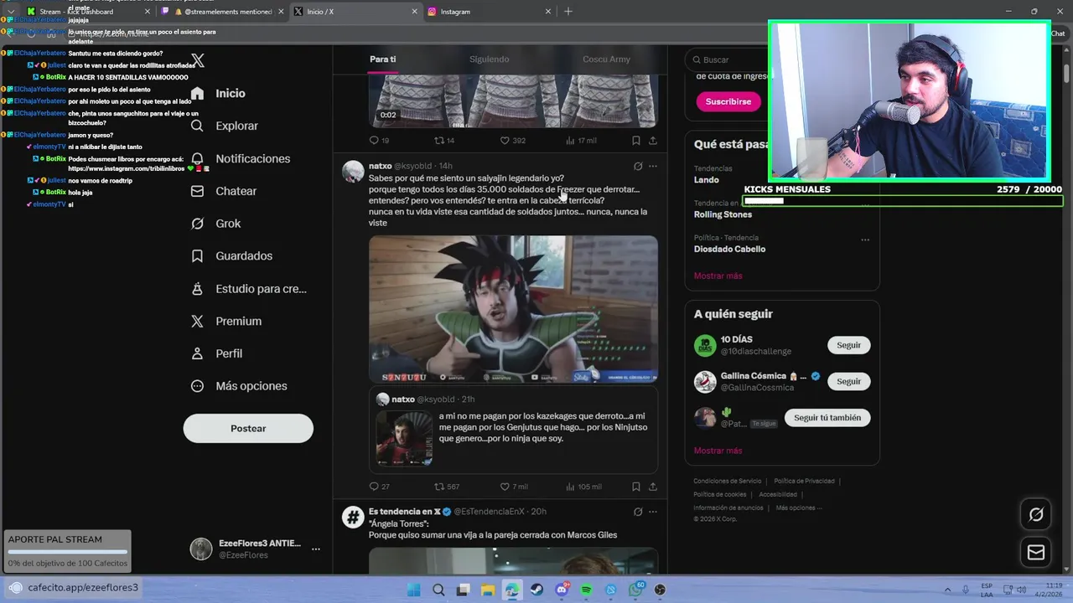Share the natxo 14h post
1073x603 pixels.
[653, 487]
